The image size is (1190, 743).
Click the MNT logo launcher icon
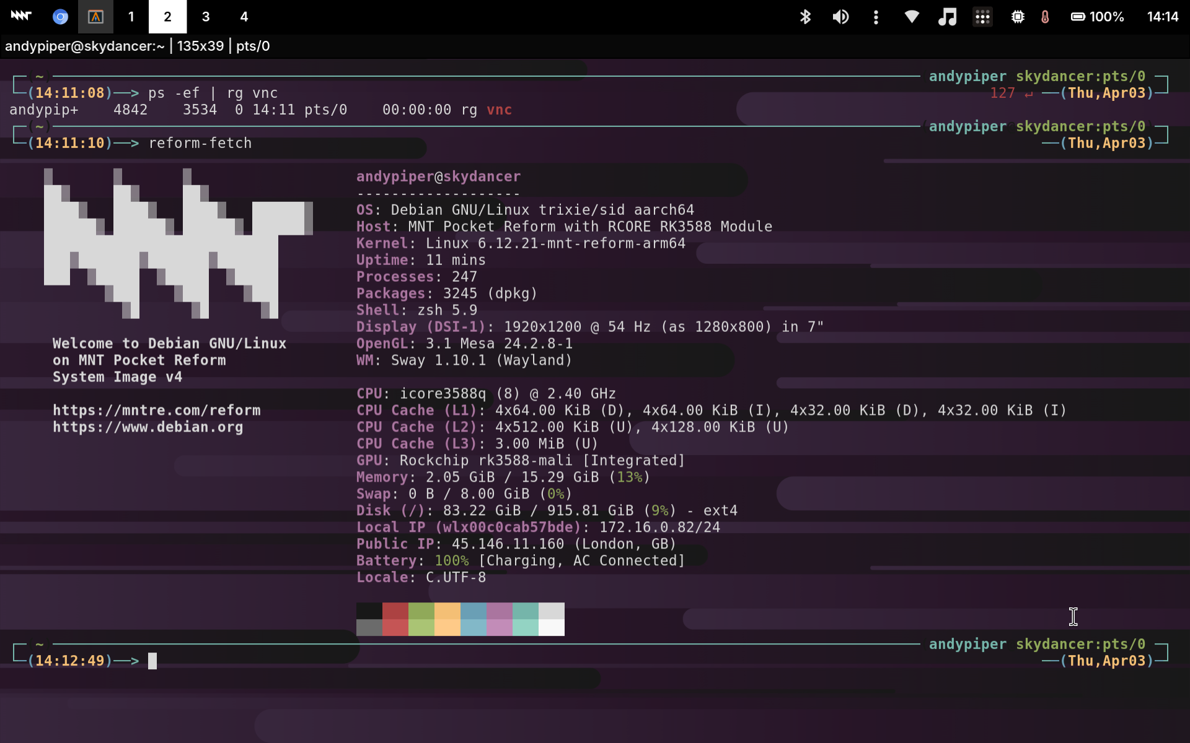coord(20,17)
